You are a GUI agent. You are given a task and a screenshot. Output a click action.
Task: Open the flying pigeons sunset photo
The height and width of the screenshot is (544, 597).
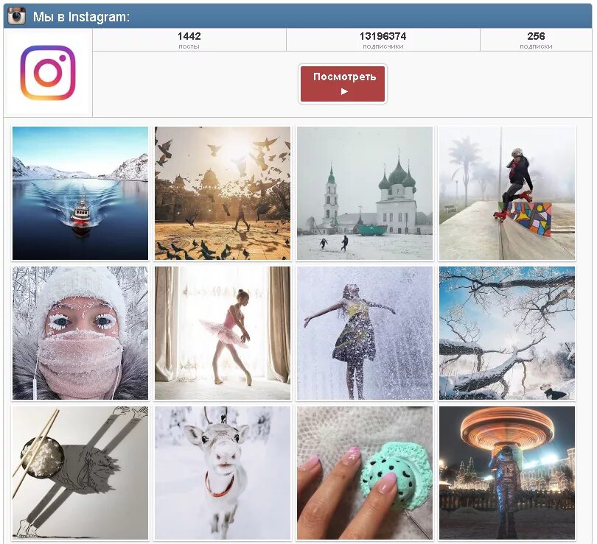(x=223, y=193)
